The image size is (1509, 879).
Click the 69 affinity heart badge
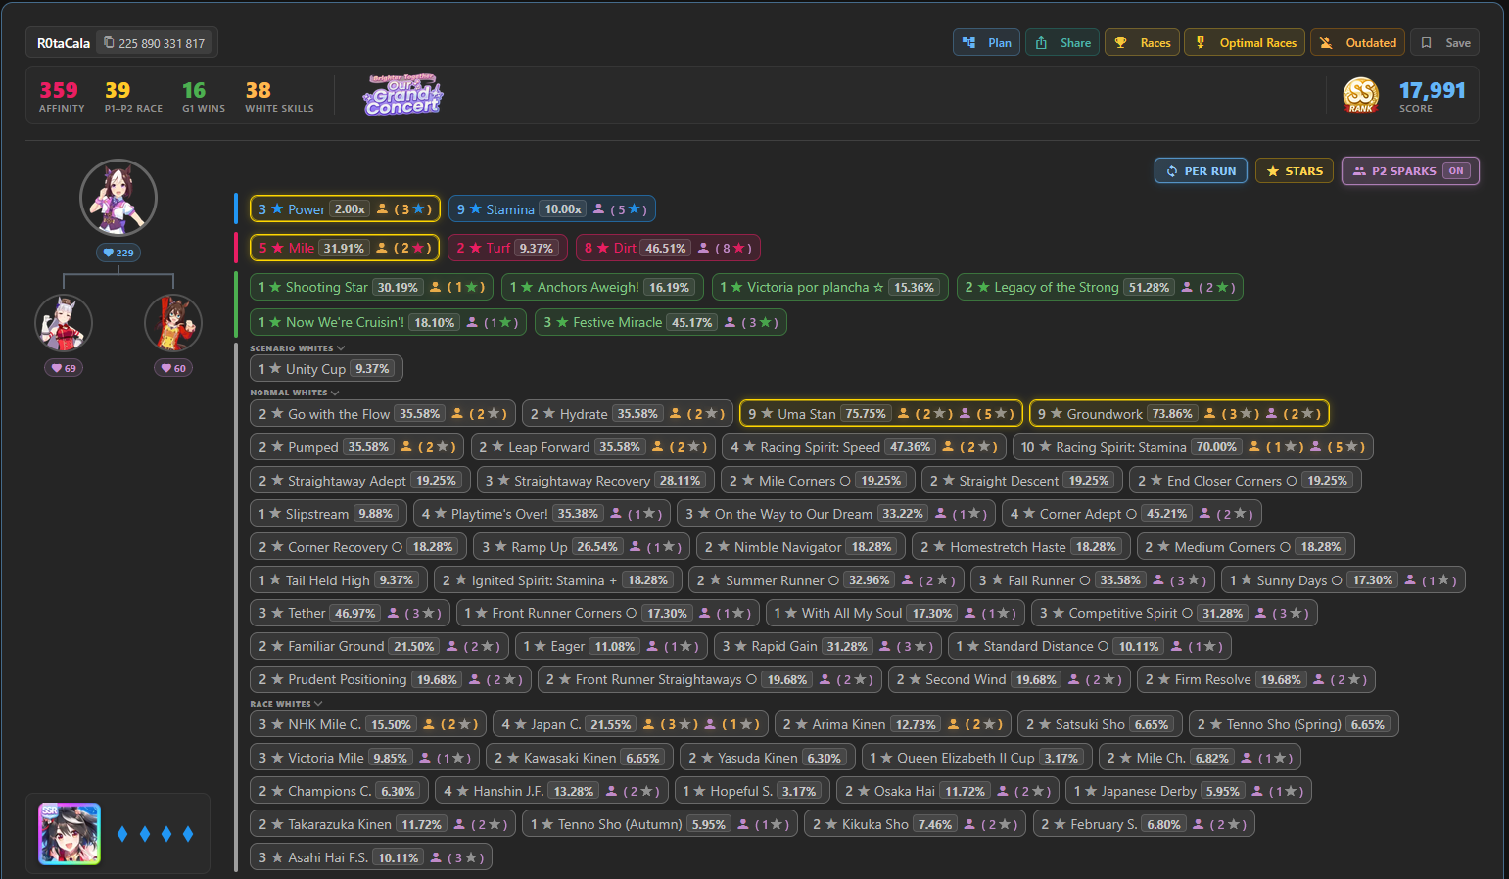[64, 368]
